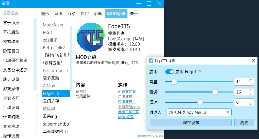Open the 讲述人 zh-CN-XiaoyiNeural dropdown
The image size is (259, 139).
point(199,112)
